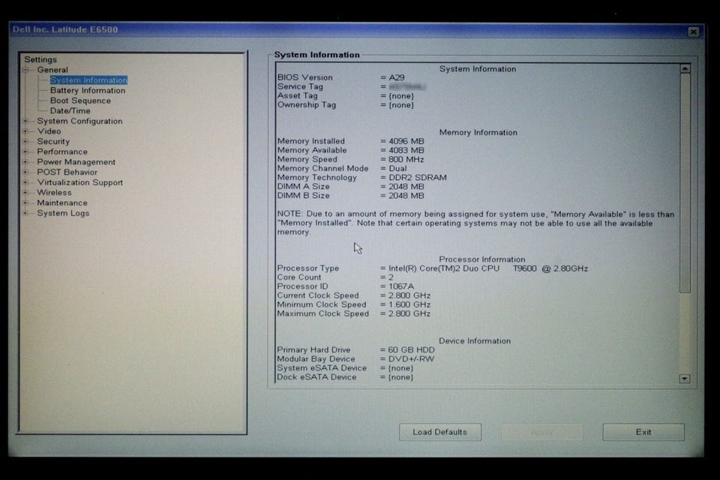Click the Settings root label
The image size is (720, 480).
click(x=40, y=59)
